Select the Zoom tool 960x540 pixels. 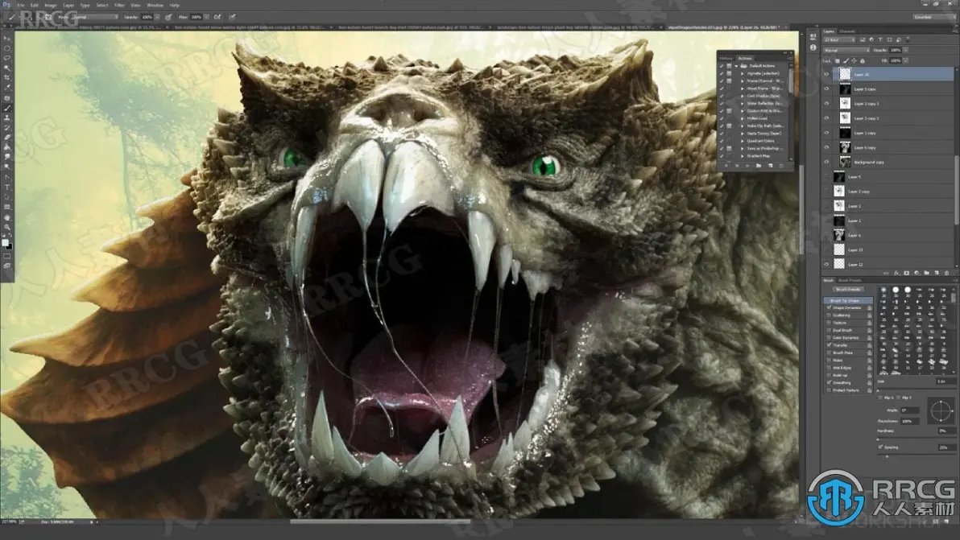click(x=7, y=226)
